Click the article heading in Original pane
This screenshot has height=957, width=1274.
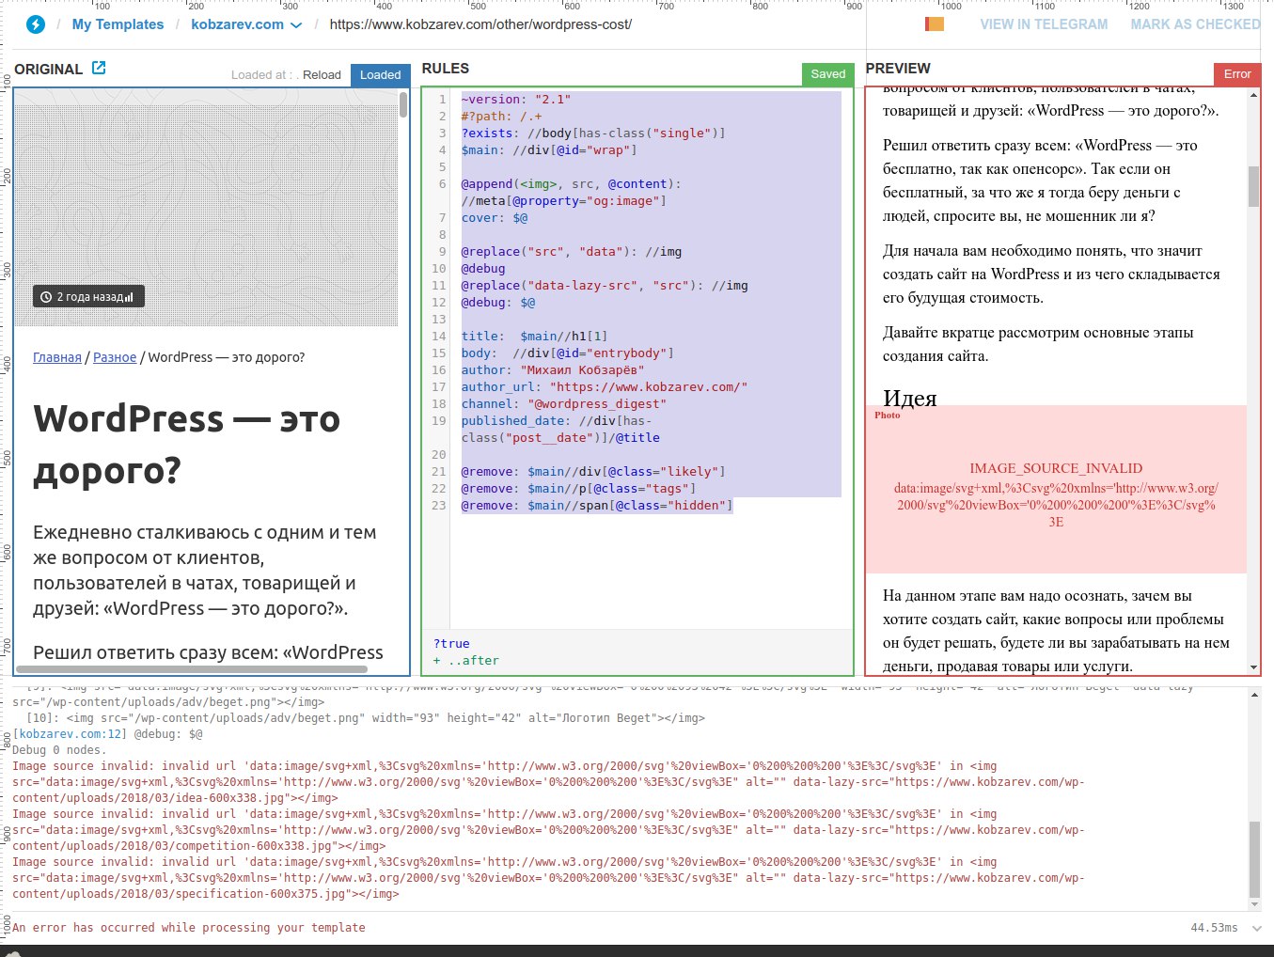tap(186, 445)
